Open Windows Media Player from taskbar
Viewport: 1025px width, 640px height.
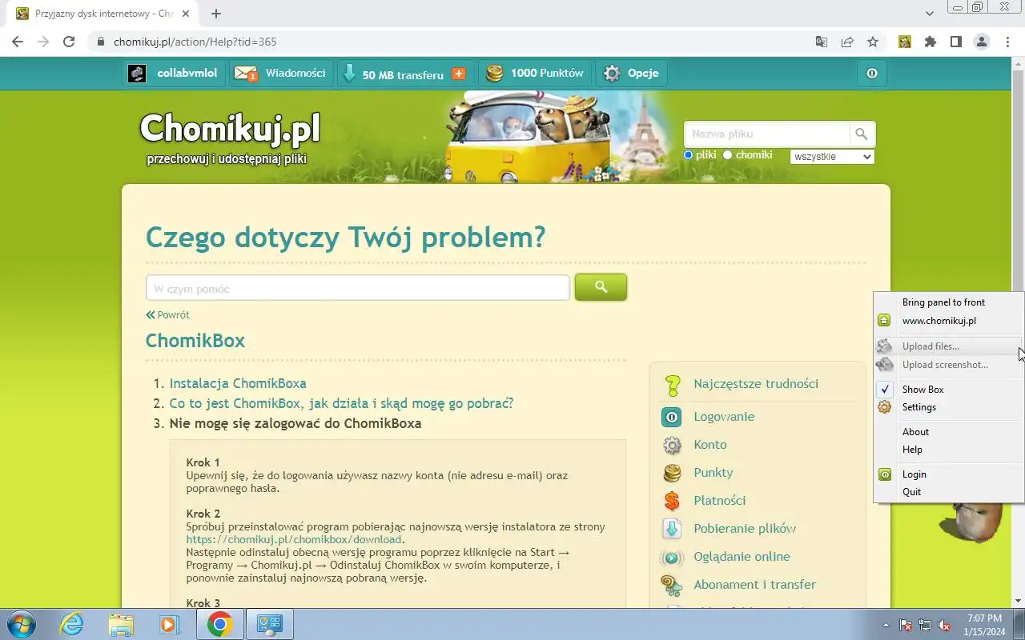[170, 624]
